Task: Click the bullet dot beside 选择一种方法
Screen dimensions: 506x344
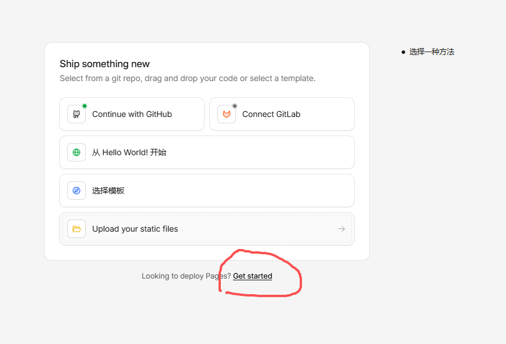Action: (x=403, y=52)
